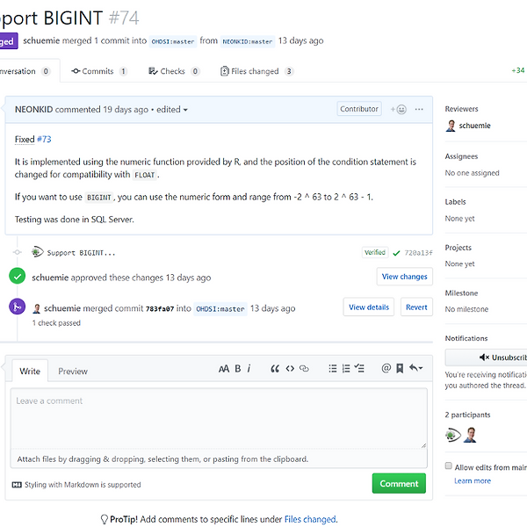Screen dimensions: 527x527
Task: Insert a quote using the quote icon
Action: click(x=275, y=369)
